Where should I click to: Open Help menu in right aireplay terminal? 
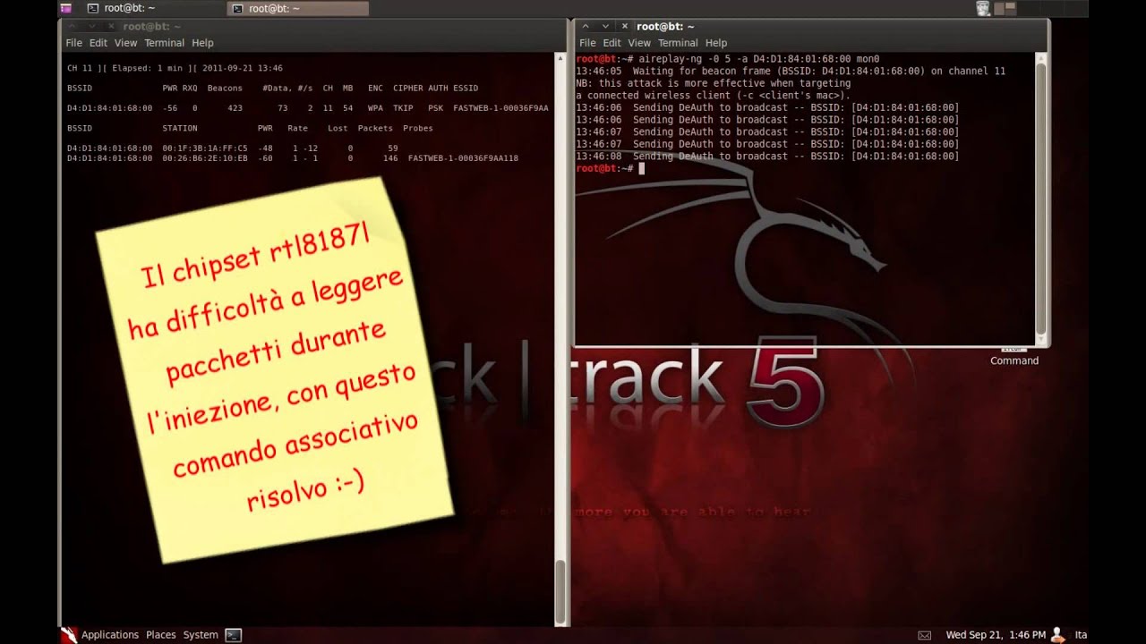point(716,43)
